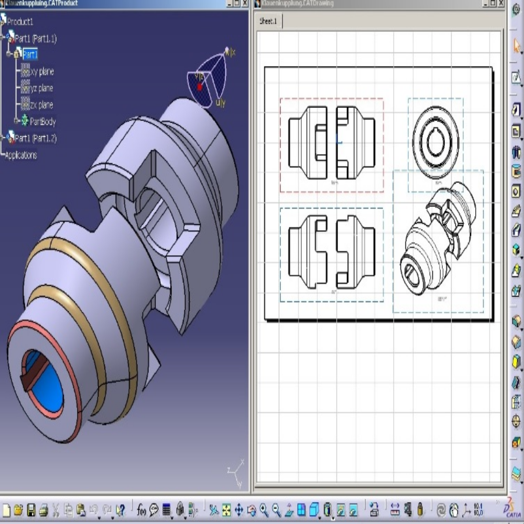Viewport: 524px width, 524px height.
Task: Click the Save icon in bottom toolbar
Action: coord(31,509)
